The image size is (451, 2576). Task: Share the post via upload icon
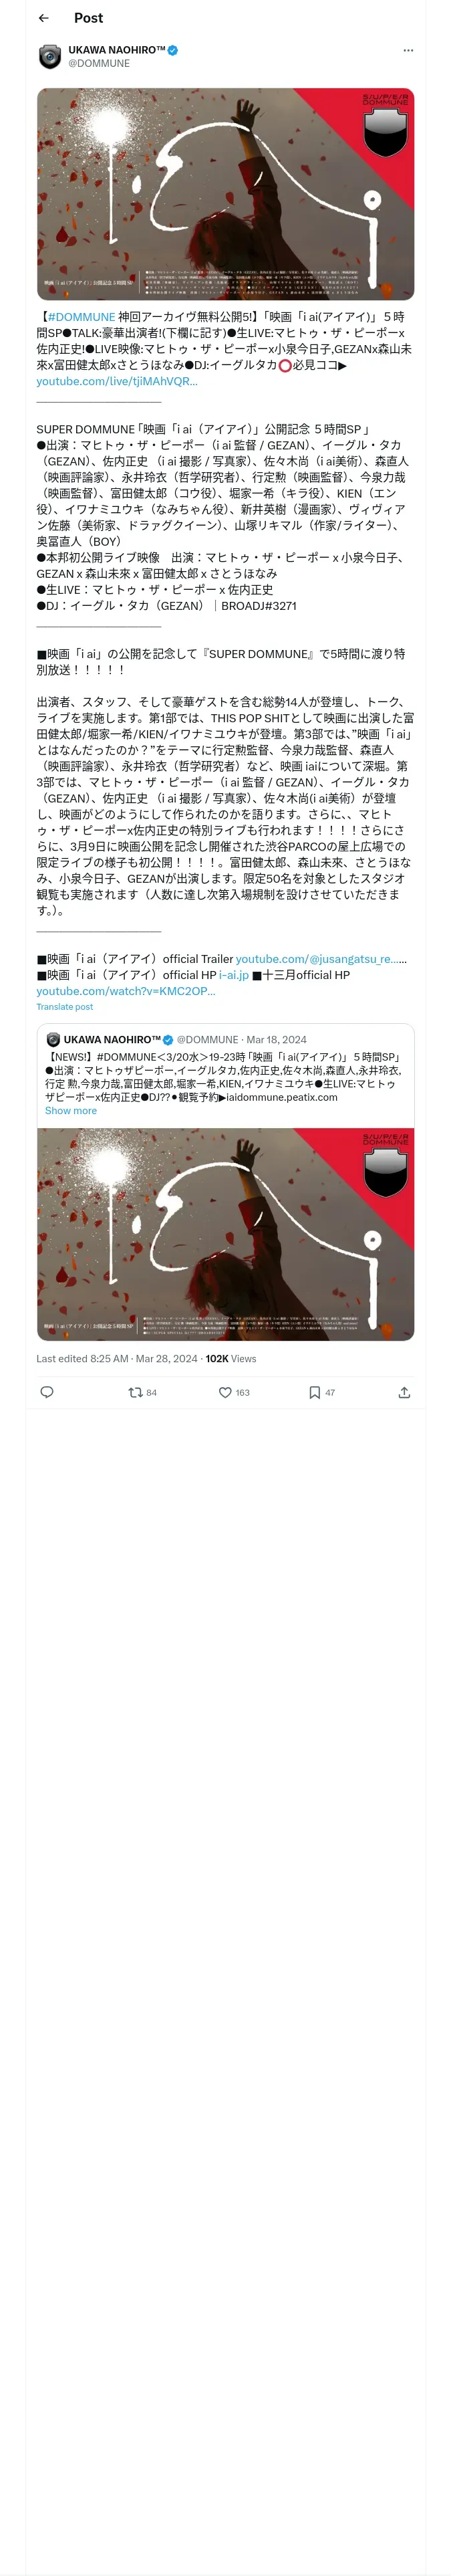pos(404,1392)
